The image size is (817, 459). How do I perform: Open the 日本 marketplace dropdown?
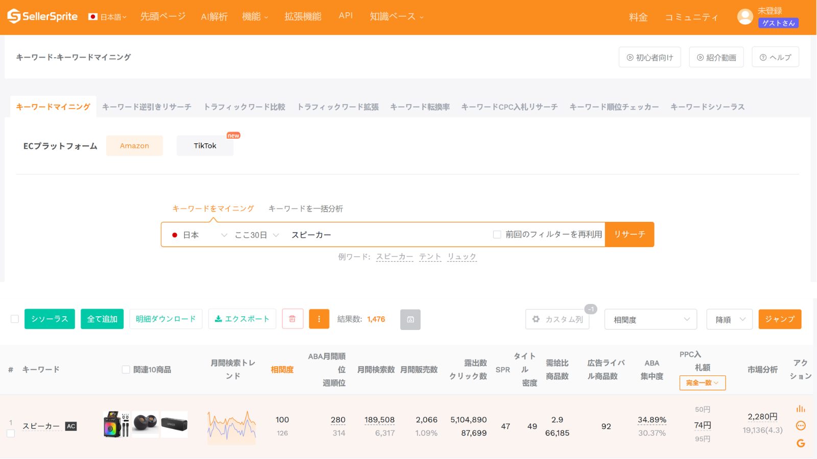tap(199, 235)
